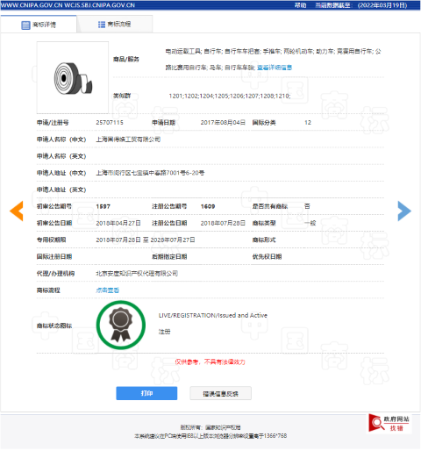
Task: Open the 点击查看 trademark process link
Action: pos(107,290)
